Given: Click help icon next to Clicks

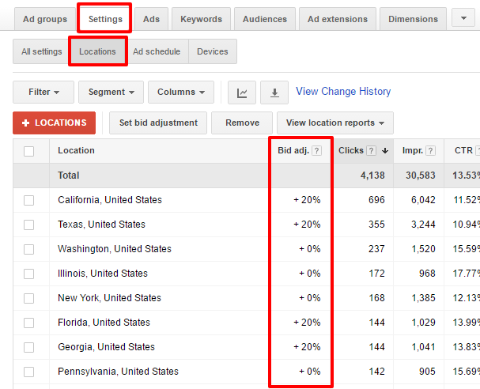Looking at the screenshot, I should 372,151.
